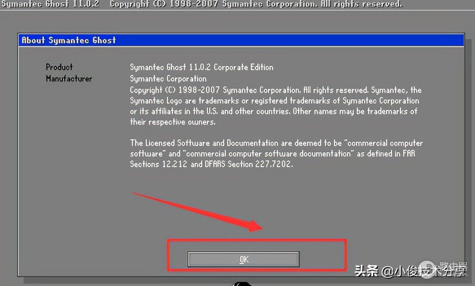Click the About Symantec Ghost title bar
The image size is (475, 286).
[x=241, y=40]
